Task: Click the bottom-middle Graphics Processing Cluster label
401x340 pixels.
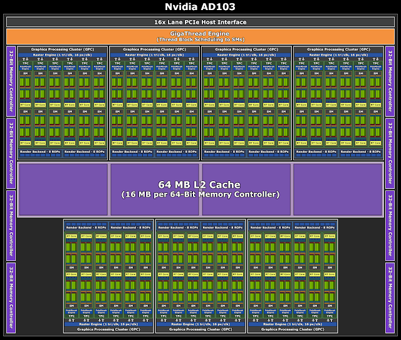Action: [x=200, y=329]
